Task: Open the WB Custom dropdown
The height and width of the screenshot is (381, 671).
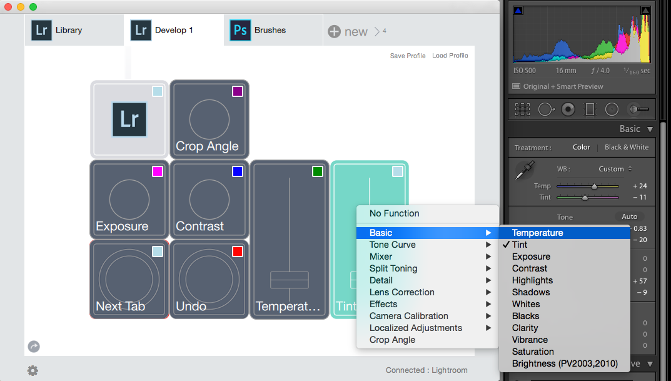Action: click(x=615, y=169)
